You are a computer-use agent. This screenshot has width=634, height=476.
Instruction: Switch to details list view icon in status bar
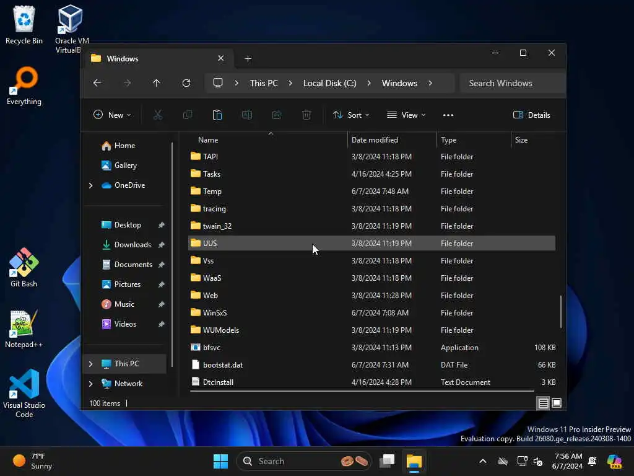point(543,403)
